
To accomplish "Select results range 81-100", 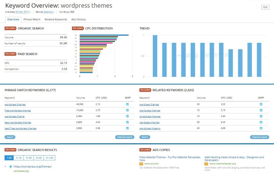I will (x=49, y=158).
